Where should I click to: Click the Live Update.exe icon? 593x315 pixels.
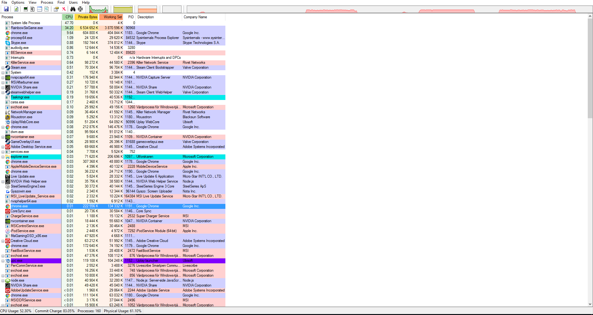(8, 176)
